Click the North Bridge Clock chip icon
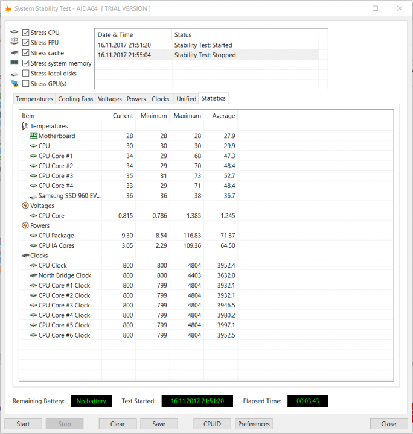 coord(34,275)
